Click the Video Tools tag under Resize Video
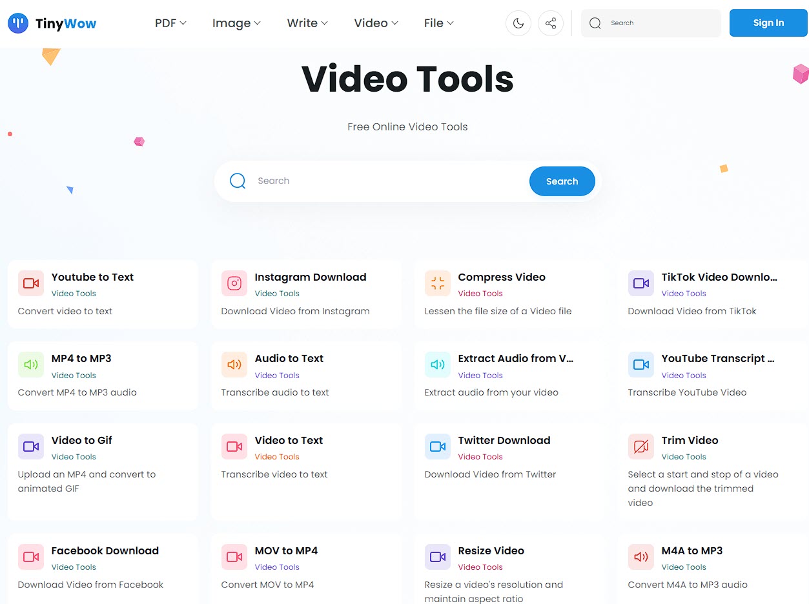The width and height of the screenshot is (809, 604). coord(480,567)
